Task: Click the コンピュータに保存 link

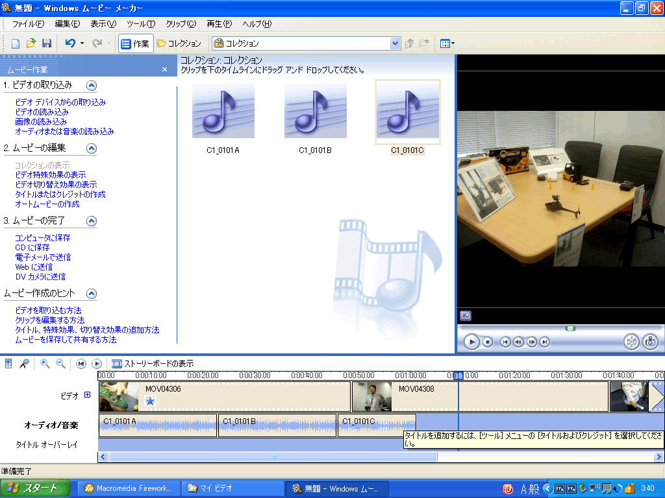Action: pos(43,238)
